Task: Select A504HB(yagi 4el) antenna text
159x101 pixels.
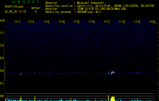Action: tap(89, 12)
